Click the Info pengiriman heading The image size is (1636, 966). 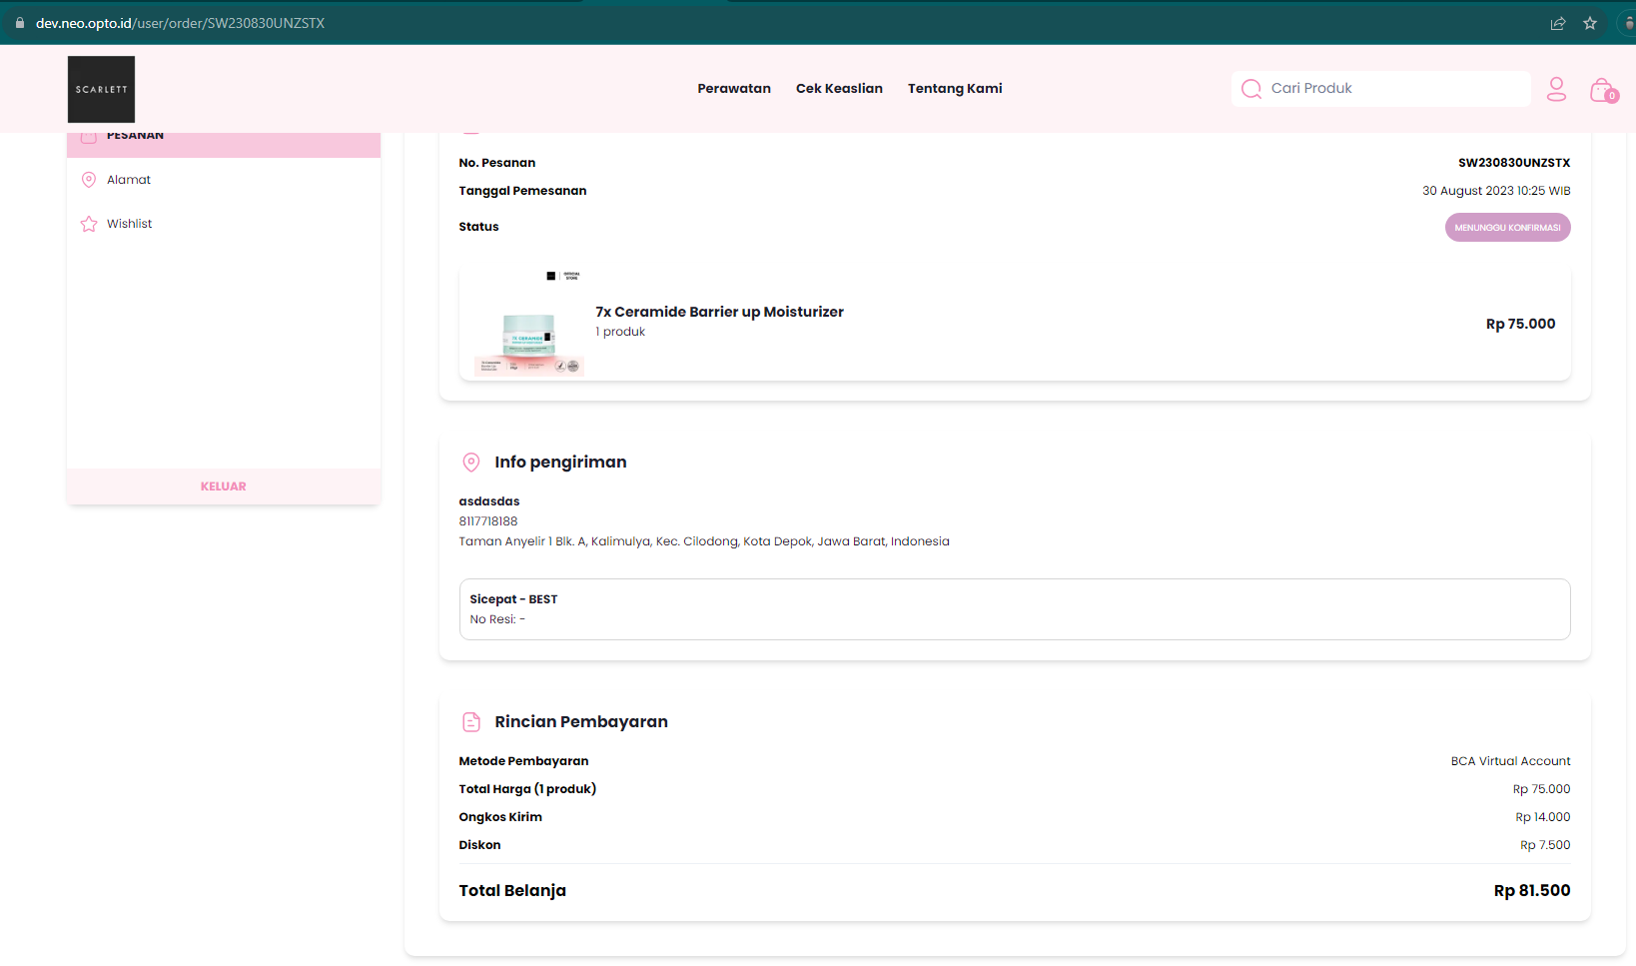click(560, 463)
